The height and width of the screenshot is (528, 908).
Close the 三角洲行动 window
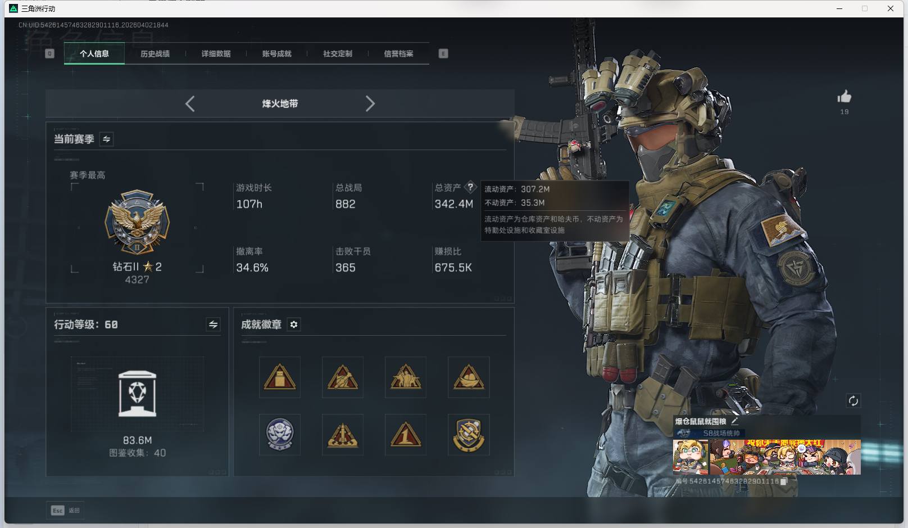(891, 8)
